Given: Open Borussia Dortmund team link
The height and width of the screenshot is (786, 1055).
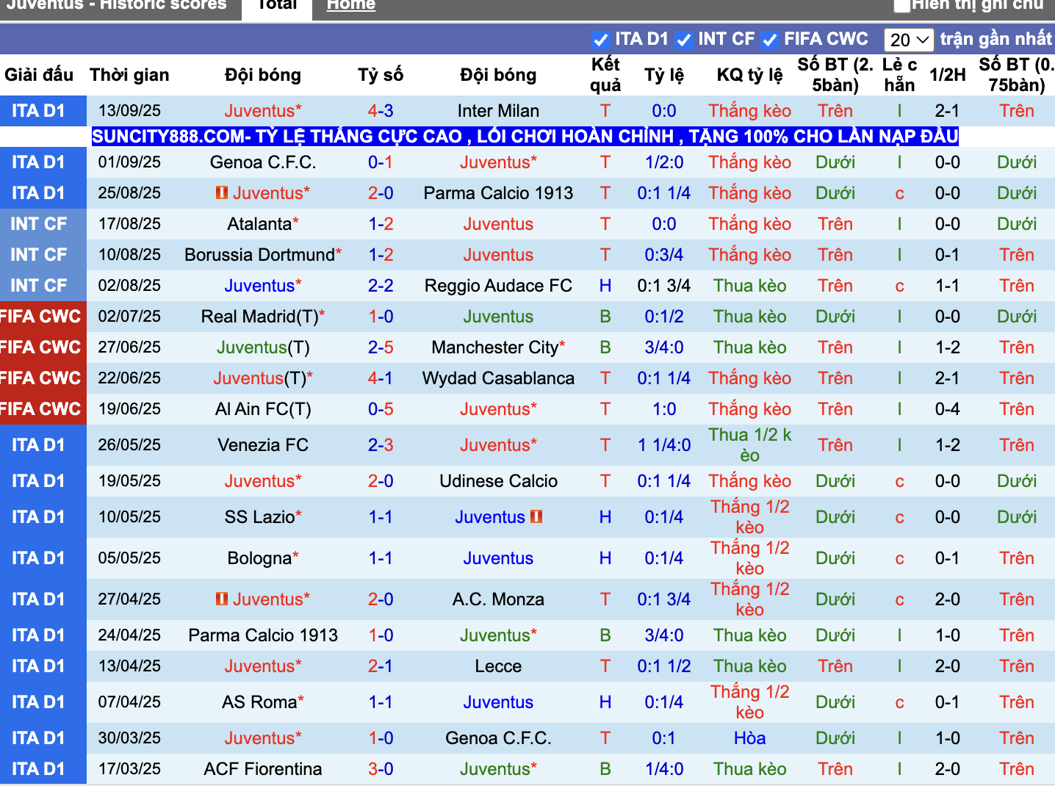Looking at the screenshot, I should (259, 255).
